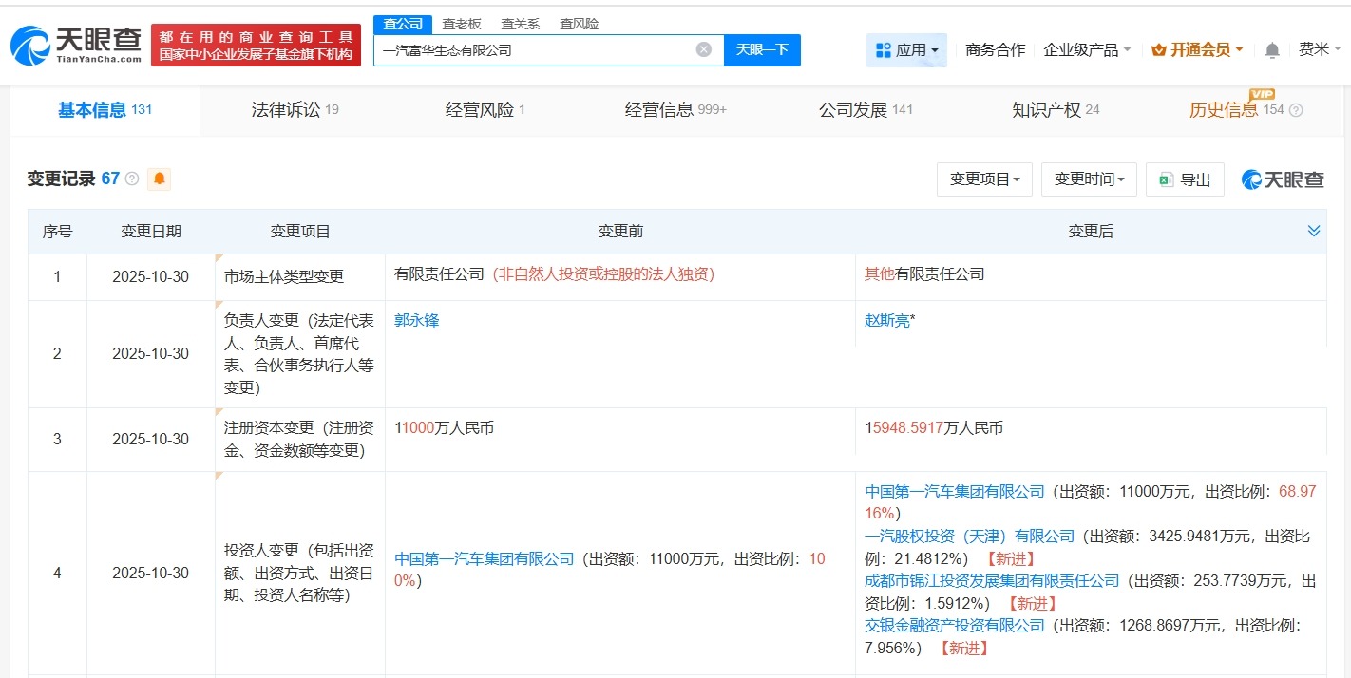1351x678 pixels.
Task: Expand the 变更项目 filter dropdown
Action: 984,179
